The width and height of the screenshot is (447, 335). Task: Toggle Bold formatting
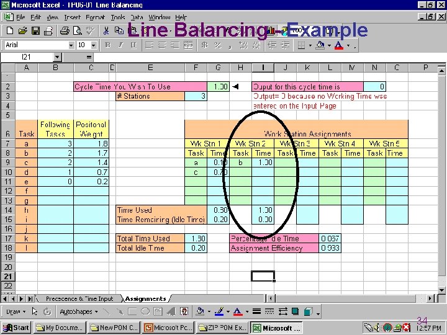[107, 45]
